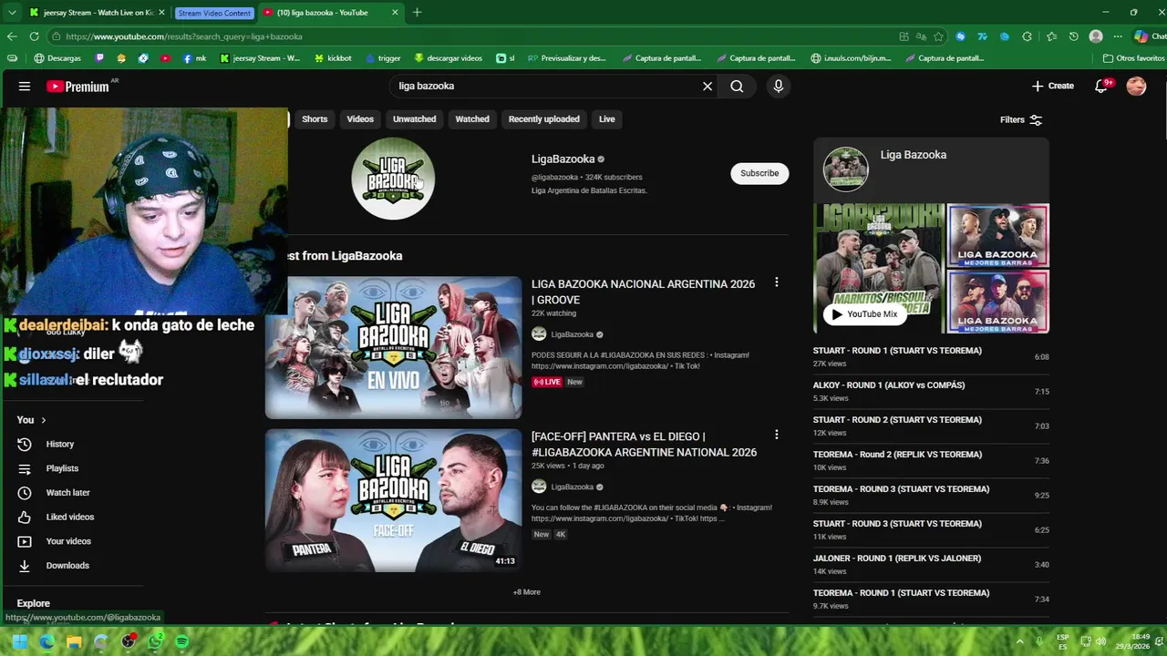Open the FACE-OFF PANTERA vs EL DIEGO title
Screen dimensions: 1167x656
644,445
